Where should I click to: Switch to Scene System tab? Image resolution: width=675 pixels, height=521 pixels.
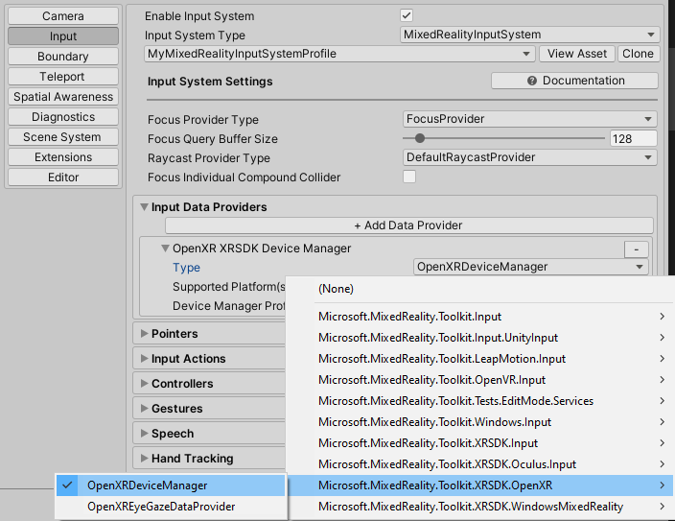pos(63,137)
